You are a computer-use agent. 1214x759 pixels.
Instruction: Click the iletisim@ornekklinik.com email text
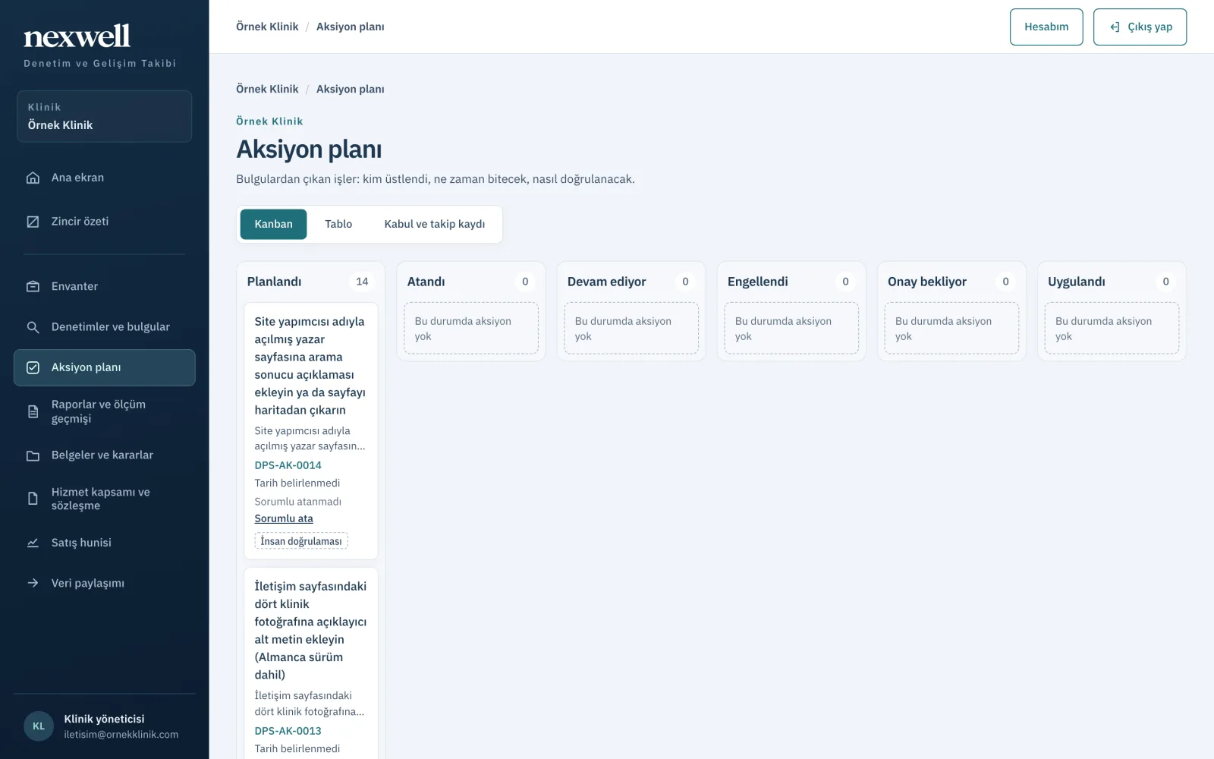(x=121, y=735)
